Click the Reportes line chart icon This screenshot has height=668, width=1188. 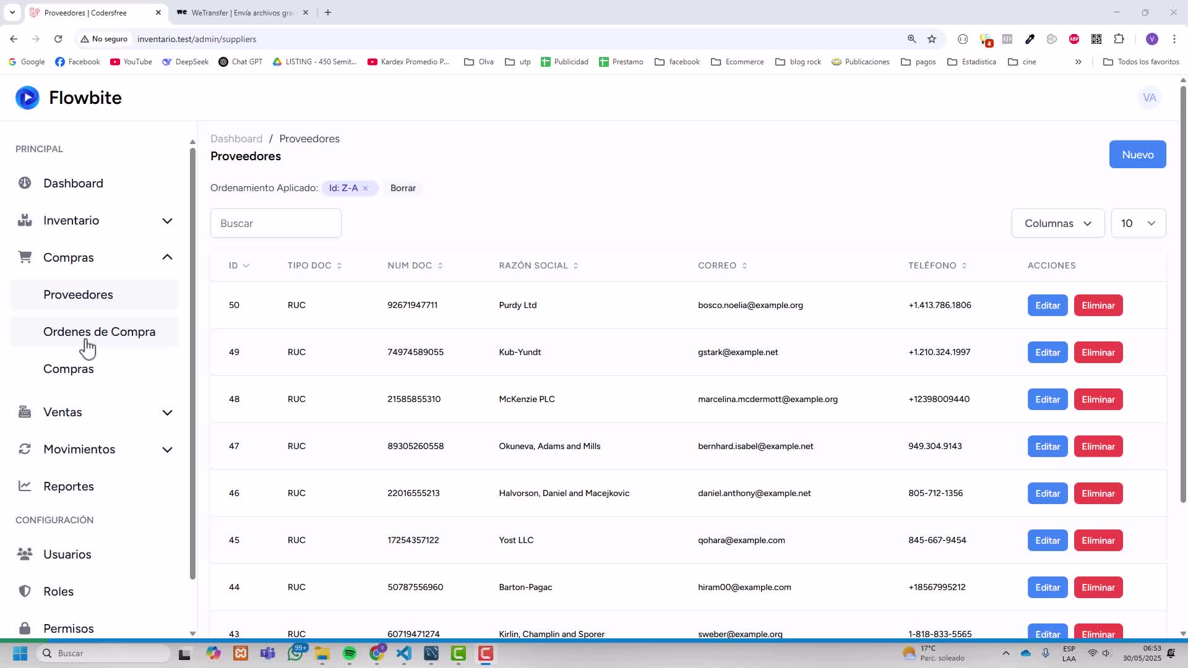click(x=25, y=486)
